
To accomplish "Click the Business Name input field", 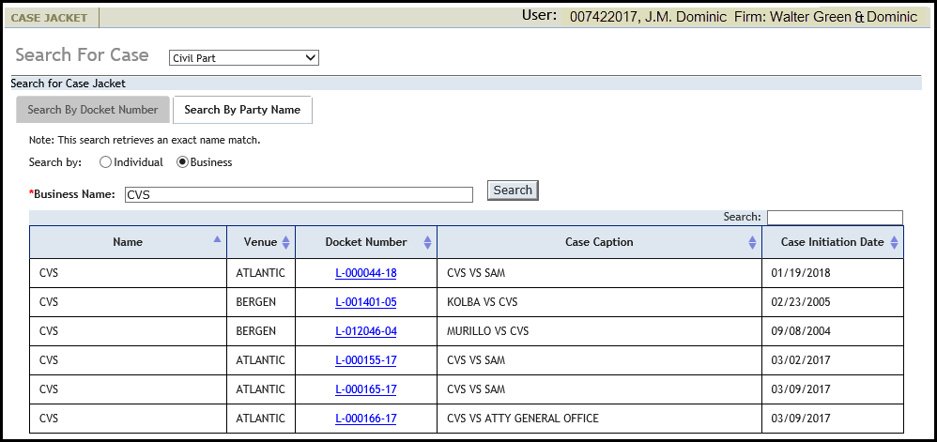I will click(299, 194).
